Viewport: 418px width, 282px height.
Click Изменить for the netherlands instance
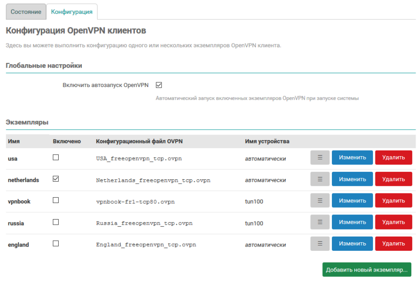352,179
